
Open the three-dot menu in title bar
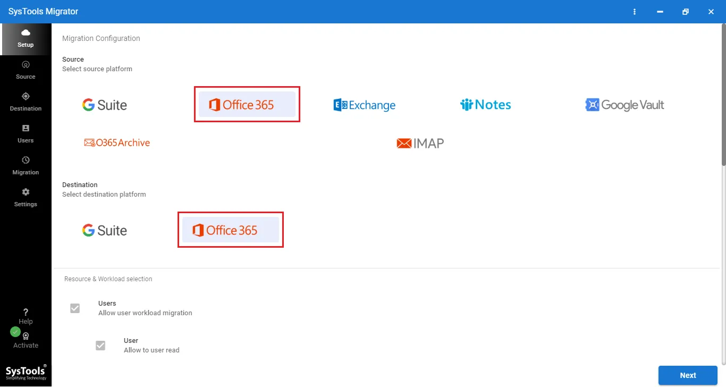(635, 12)
